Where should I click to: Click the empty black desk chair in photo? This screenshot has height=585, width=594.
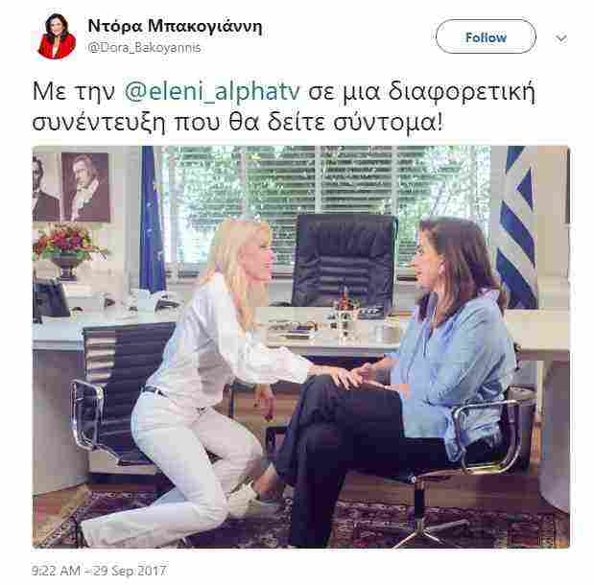click(x=345, y=261)
